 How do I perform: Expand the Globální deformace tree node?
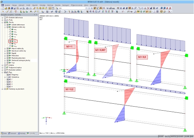[x=2, y=18]
